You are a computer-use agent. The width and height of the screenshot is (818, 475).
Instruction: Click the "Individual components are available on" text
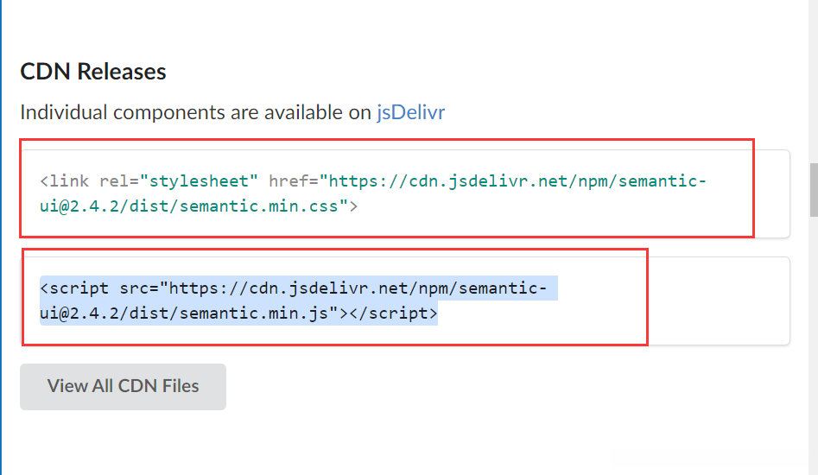tap(195, 112)
